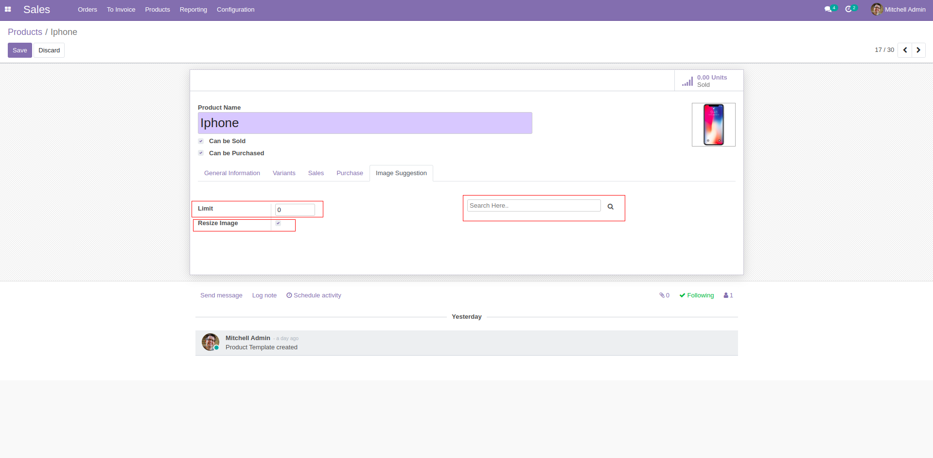Switch to the Variants tab

(284, 173)
